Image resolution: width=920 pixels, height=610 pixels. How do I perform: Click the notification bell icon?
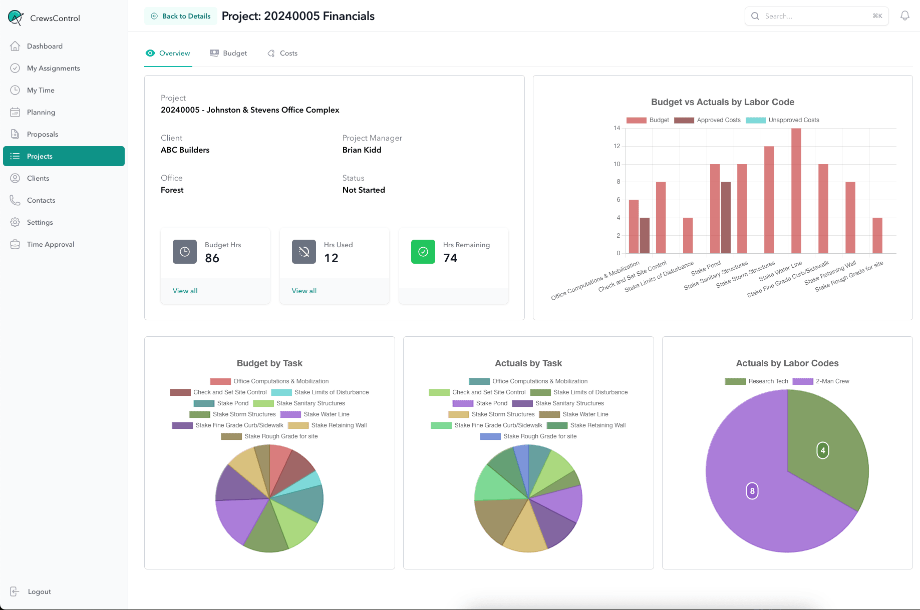[x=904, y=16]
